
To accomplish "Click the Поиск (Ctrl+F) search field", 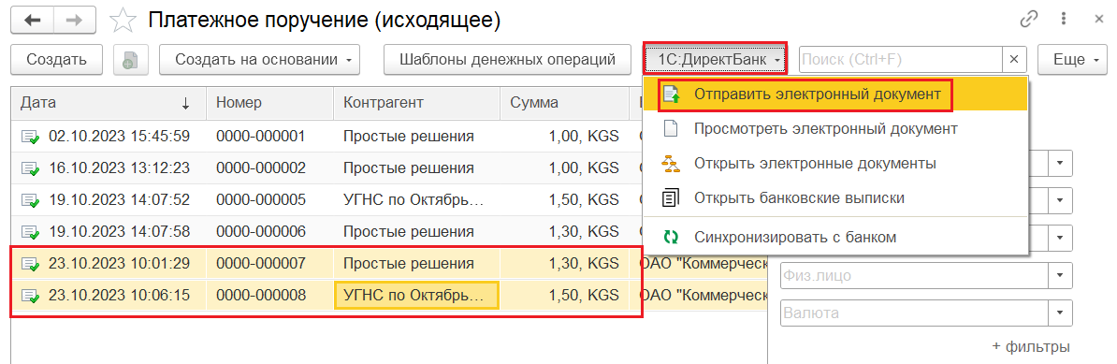I will 901,60.
